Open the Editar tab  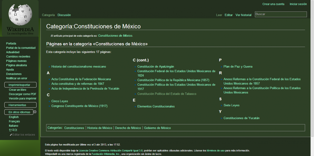click(x=229, y=15)
